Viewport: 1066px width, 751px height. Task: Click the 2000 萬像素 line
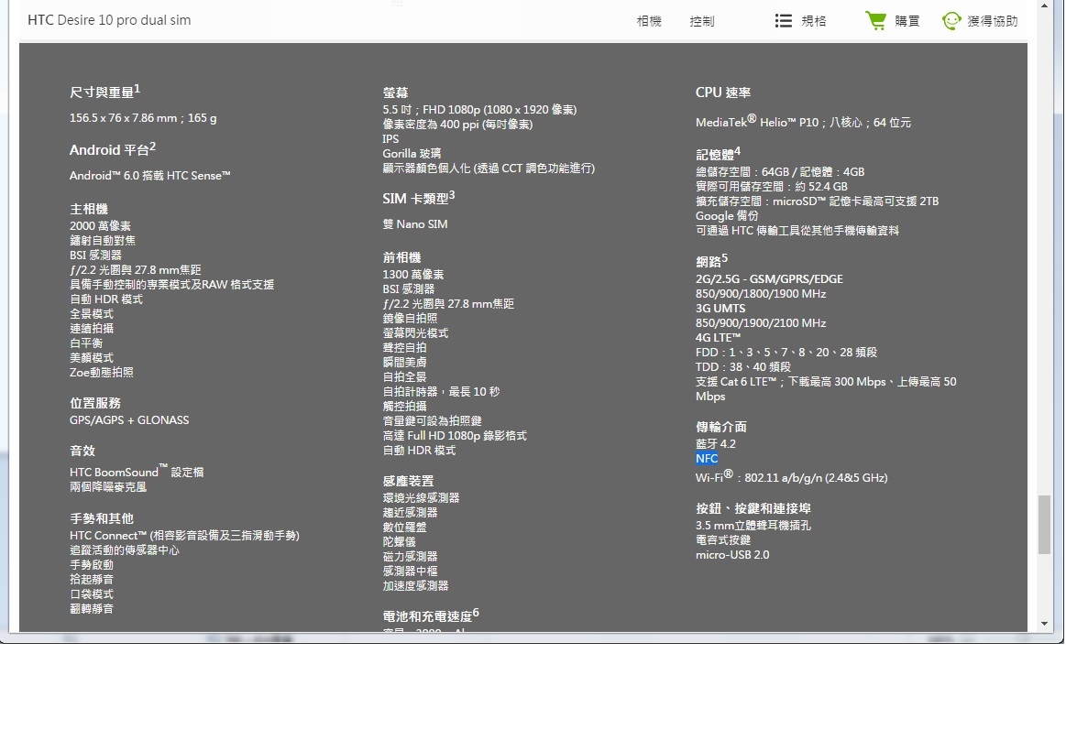tap(100, 226)
